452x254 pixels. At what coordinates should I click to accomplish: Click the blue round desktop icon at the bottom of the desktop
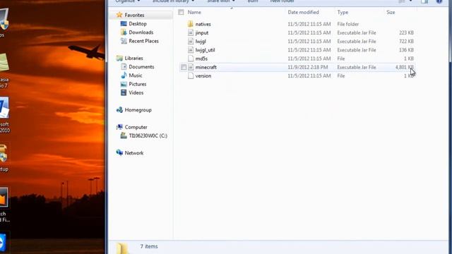tap(2, 243)
